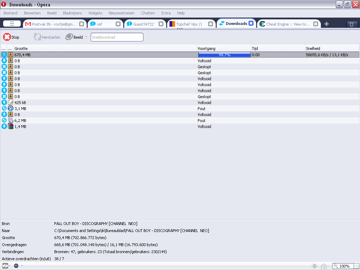This screenshot has width=360, height=270.
Task: Click Opera Link sync icon in status bar
Action: (5, 266)
